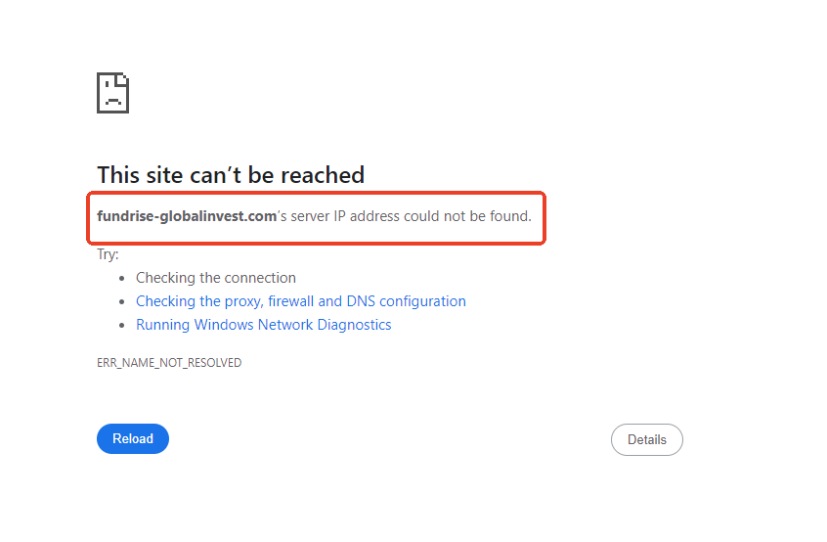Click the bullet beside "Checking the connection"
827x542 pixels.
click(x=121, y=278)
